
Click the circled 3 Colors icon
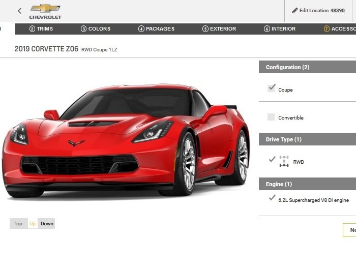click(x=83, y=29)
